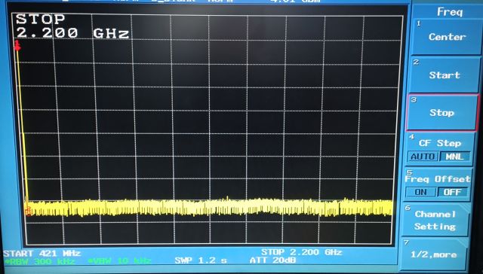Turn Freq Offset OFF
483x274 pixels.
(x=452, y=192)
